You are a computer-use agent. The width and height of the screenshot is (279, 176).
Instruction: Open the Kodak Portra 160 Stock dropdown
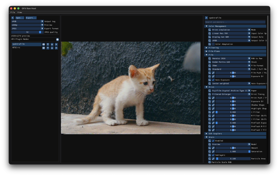(x=231, y=62)
